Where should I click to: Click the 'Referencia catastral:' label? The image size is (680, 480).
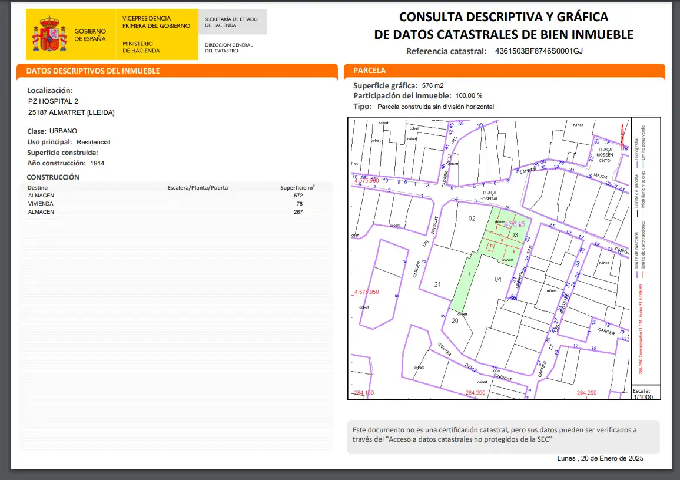pyautogui.click(x=446, y=51)
